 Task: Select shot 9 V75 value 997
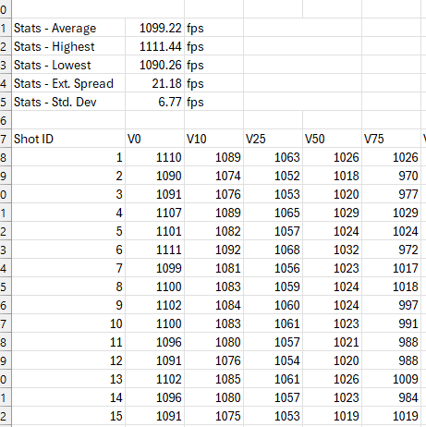point(391,305)
